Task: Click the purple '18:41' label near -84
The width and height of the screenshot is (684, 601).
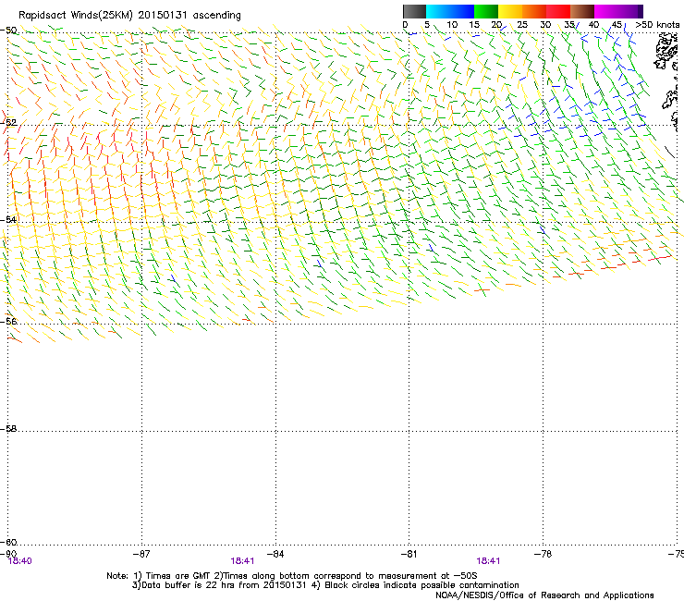Action: click(242, 561)
